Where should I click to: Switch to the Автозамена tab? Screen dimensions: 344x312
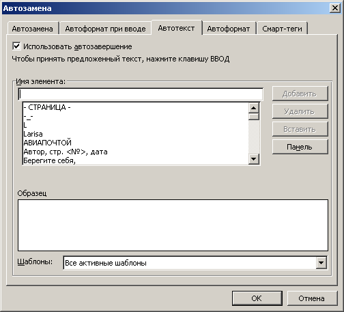pos(33,29)
